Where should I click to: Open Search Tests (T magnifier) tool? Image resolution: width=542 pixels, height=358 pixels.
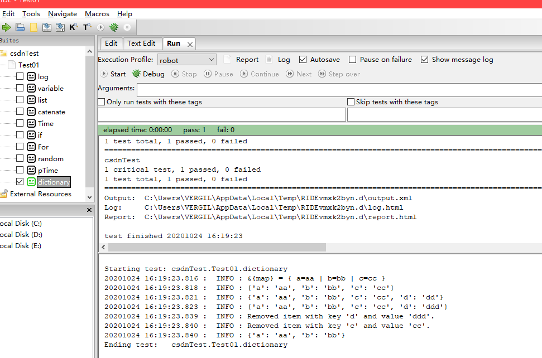point(87,27)
